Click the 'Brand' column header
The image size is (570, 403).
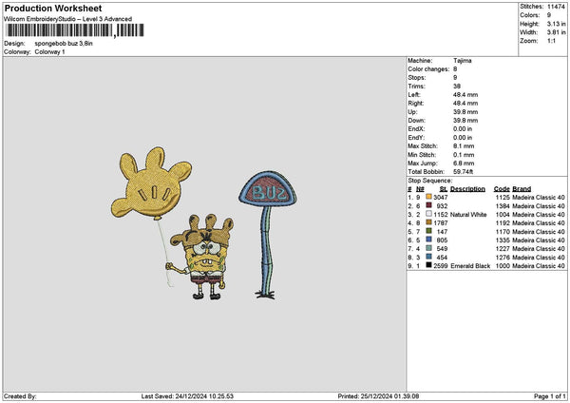tap(522, 189)
